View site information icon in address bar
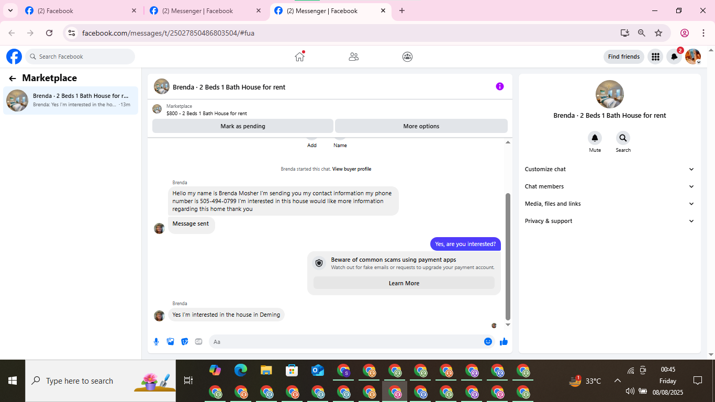This screenshot has height=402, width=715. tap(72, 33)
